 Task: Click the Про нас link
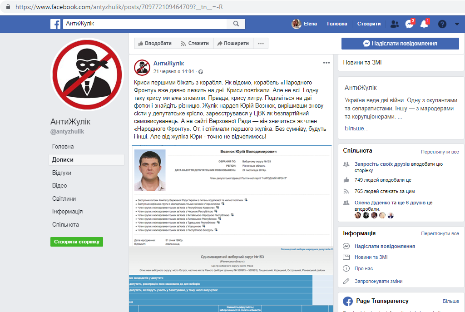coord(364,268)
